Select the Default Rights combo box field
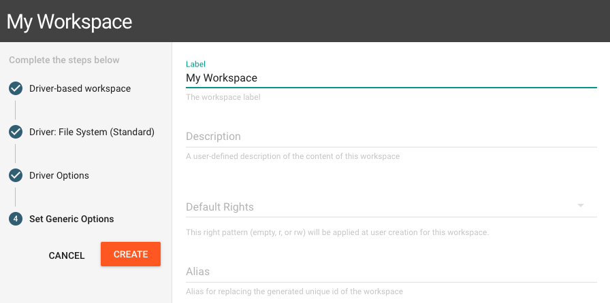Screen dimensions: 610x303 coord(391,207)
